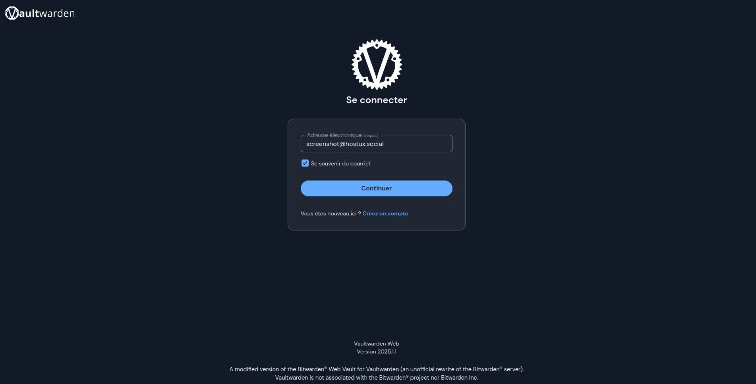Toggle the "Se souvenir du courriel" checkbox
This screenshot has height=384, width=756.
pyautogui.click(x=305, y=163)
